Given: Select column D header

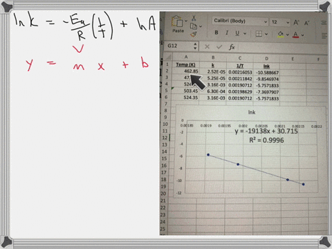Looking at the screenshot, I should click(x=266, y=59).
